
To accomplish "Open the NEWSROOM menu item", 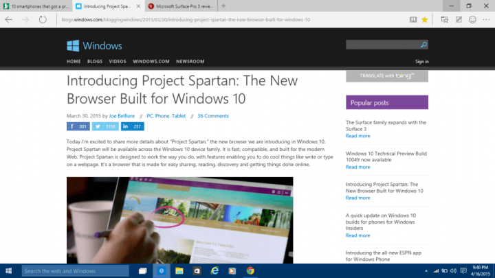I will tap(190, 62).
